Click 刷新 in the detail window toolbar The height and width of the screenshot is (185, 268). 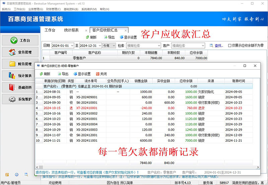(x=45, y=74)
